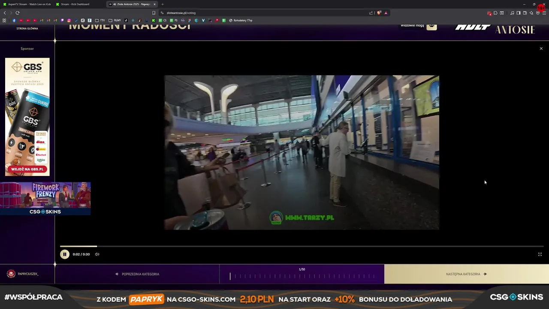Pause the video clip
This screenshot has width=549, height=309.
[64, 254]
